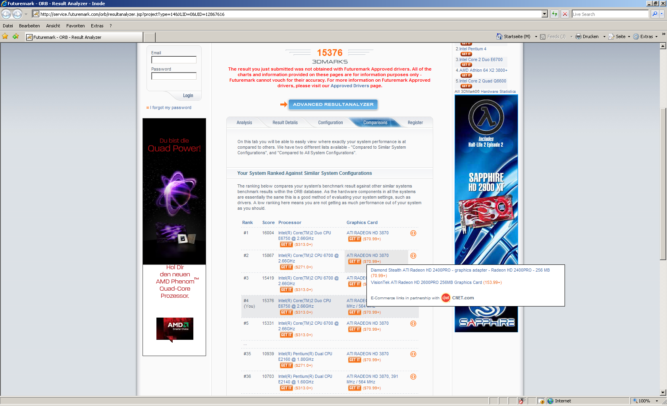Open the ? help menu
Screen dimensions: 667x406
point(111,26)
